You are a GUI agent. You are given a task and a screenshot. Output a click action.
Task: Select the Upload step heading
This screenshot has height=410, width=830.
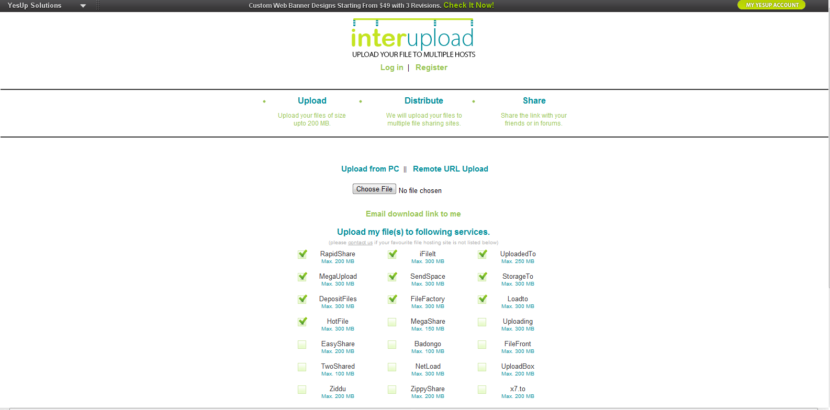pyautogui.click(x=312, y=100)
